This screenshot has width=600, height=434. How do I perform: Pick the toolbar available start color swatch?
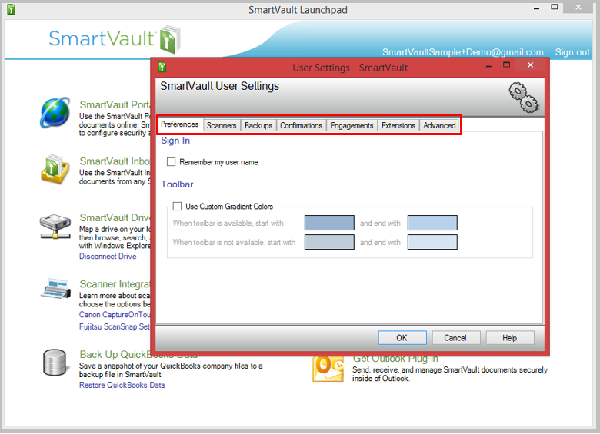[x=329, y=223]
